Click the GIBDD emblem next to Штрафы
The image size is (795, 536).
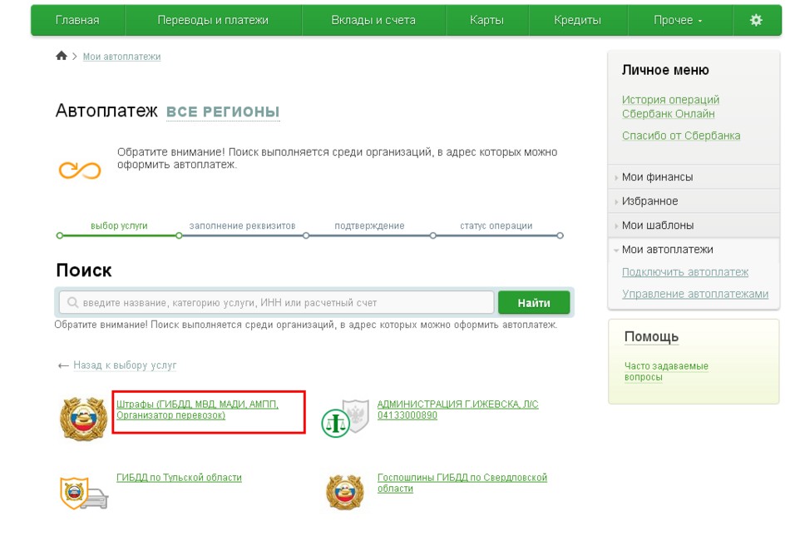[83, 419]
